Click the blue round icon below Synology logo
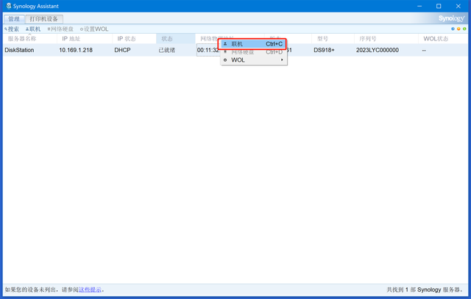The image size is (471, 299). tap(453, 29)
